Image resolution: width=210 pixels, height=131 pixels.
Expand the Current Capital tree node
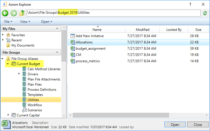click(x=8, y=115)
